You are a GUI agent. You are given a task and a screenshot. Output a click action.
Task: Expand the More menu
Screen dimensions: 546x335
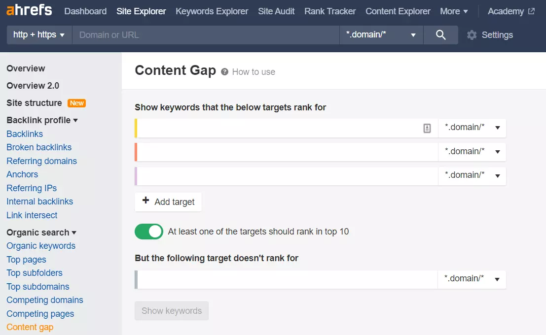454,11
